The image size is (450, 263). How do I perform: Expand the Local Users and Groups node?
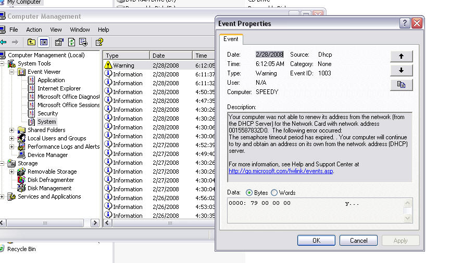click(x=12, y=138)
